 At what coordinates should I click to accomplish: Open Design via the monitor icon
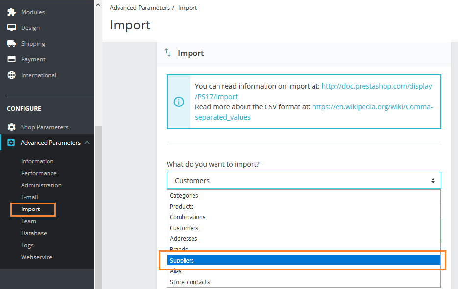[x=12, y=27]
